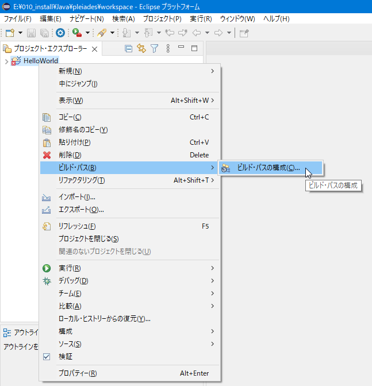Open the 編集(E) menu

point(51,19)
